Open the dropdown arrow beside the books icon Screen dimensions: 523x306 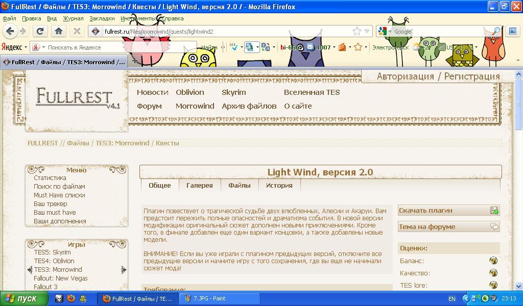(349, 47)
